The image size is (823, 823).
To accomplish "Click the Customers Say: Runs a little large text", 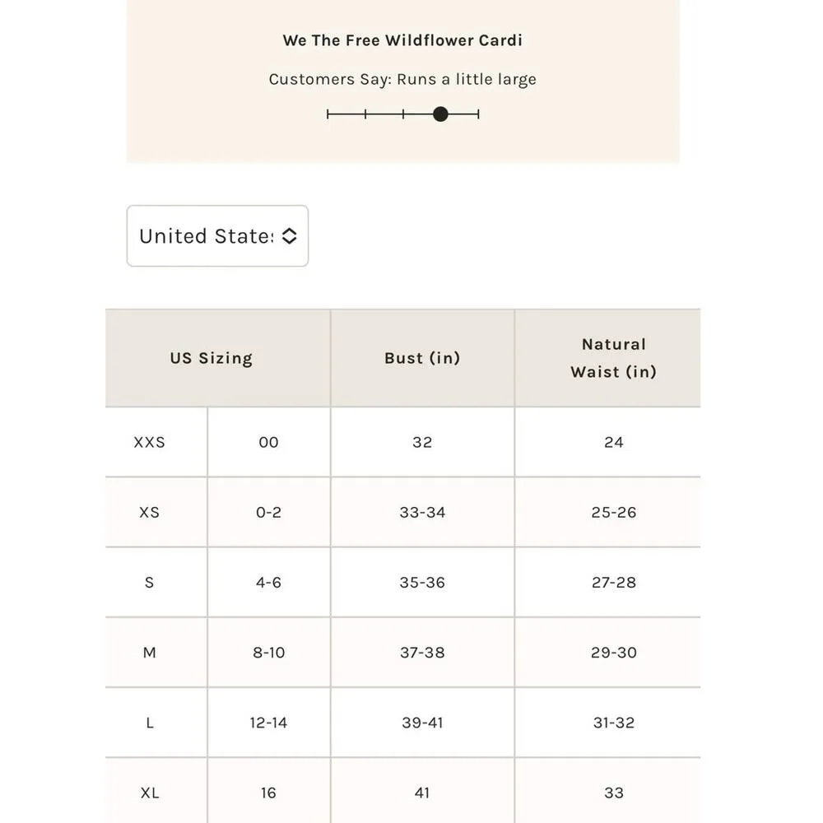I will point(402,80).
